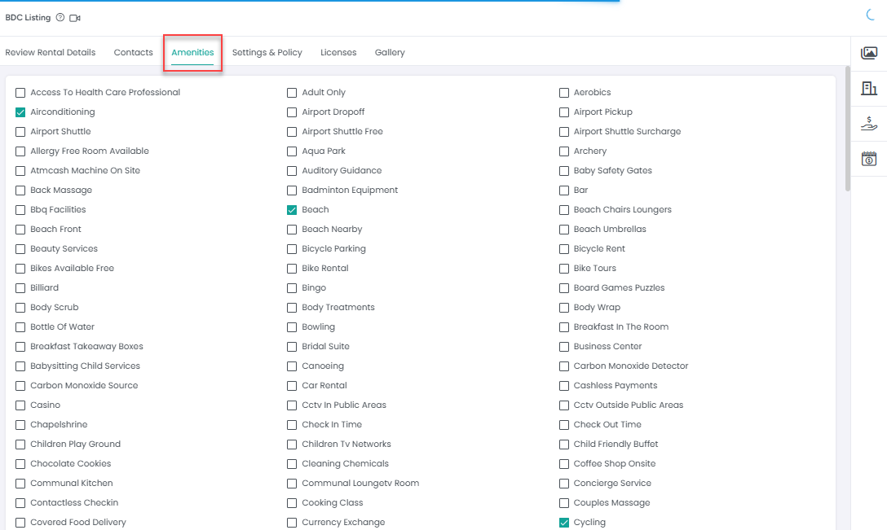Check Airport Dropoff option
Image resolution: width=887 pixels, height=530 pixels.
[292, 112]
